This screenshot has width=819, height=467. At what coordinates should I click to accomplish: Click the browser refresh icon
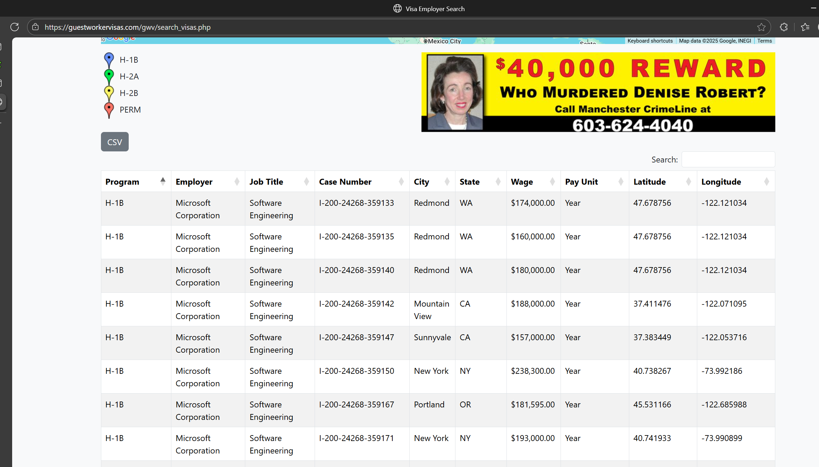15,27
